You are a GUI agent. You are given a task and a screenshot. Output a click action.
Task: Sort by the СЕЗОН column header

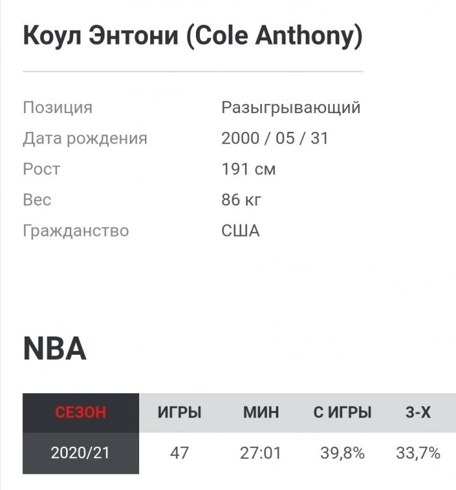(80, 413)
